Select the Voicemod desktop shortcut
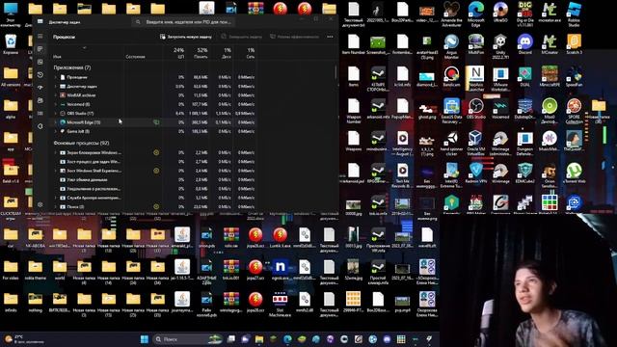 (500, 109)
